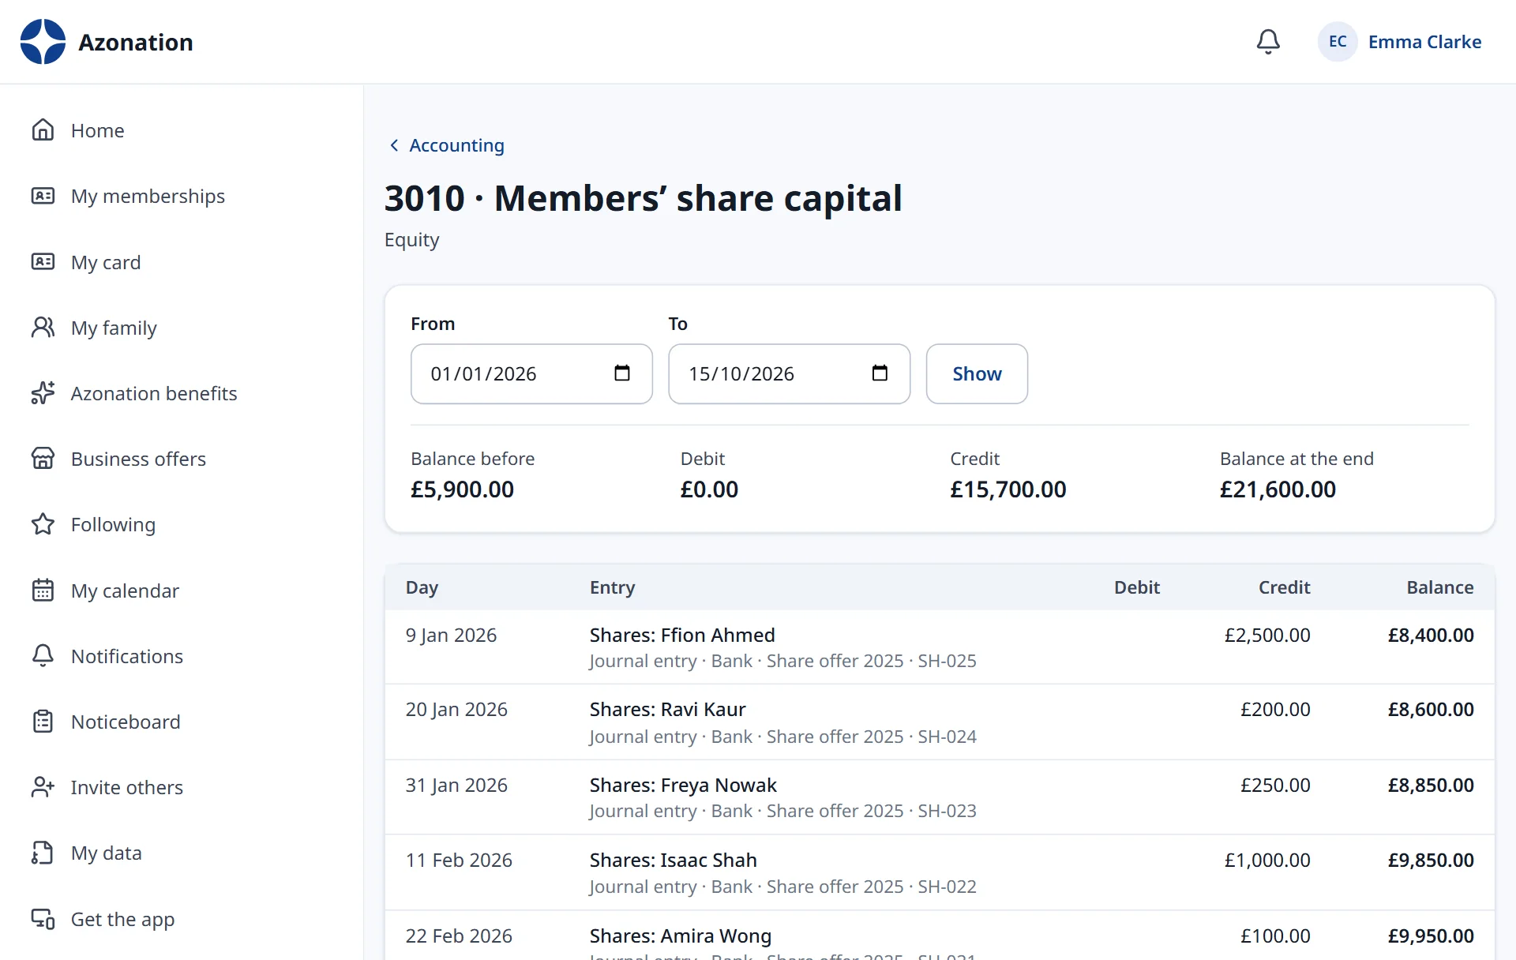This screenshot has width=1516, height=960.
Task: Click the Noticeboard clipboard icon
Action: pos(43,722)
